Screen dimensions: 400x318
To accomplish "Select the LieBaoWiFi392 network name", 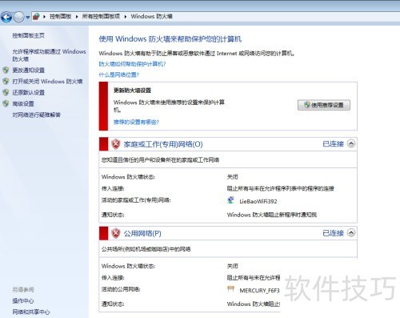I will click(258, 202).
